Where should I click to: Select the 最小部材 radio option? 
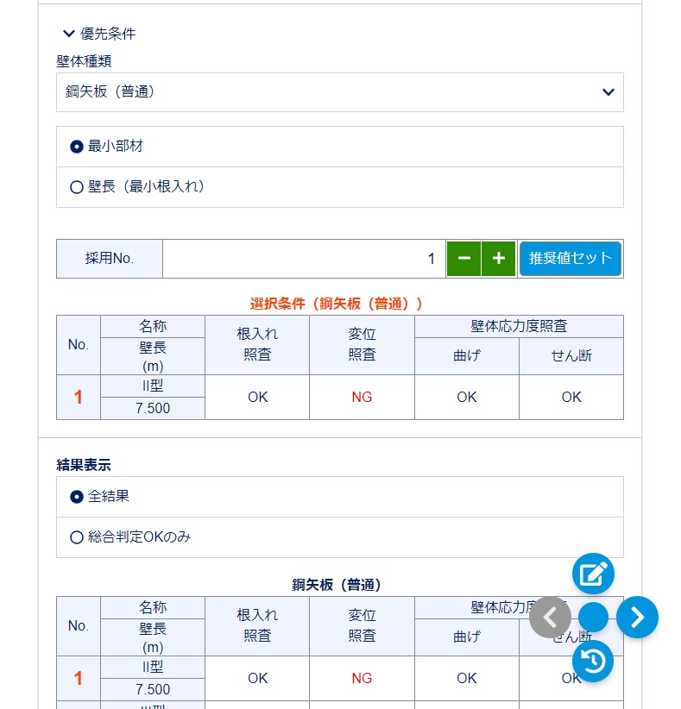point(77,147)
